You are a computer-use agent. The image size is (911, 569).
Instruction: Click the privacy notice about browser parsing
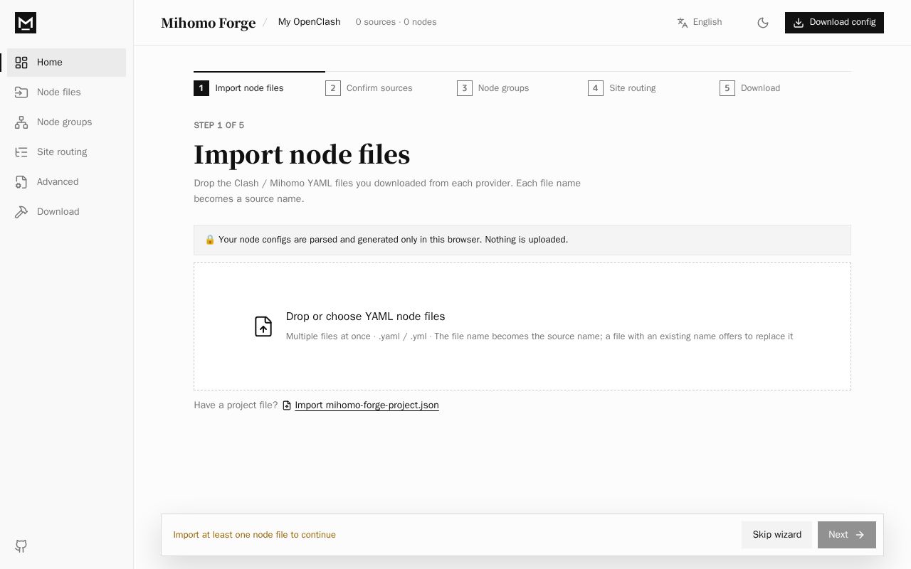point(522,240)
